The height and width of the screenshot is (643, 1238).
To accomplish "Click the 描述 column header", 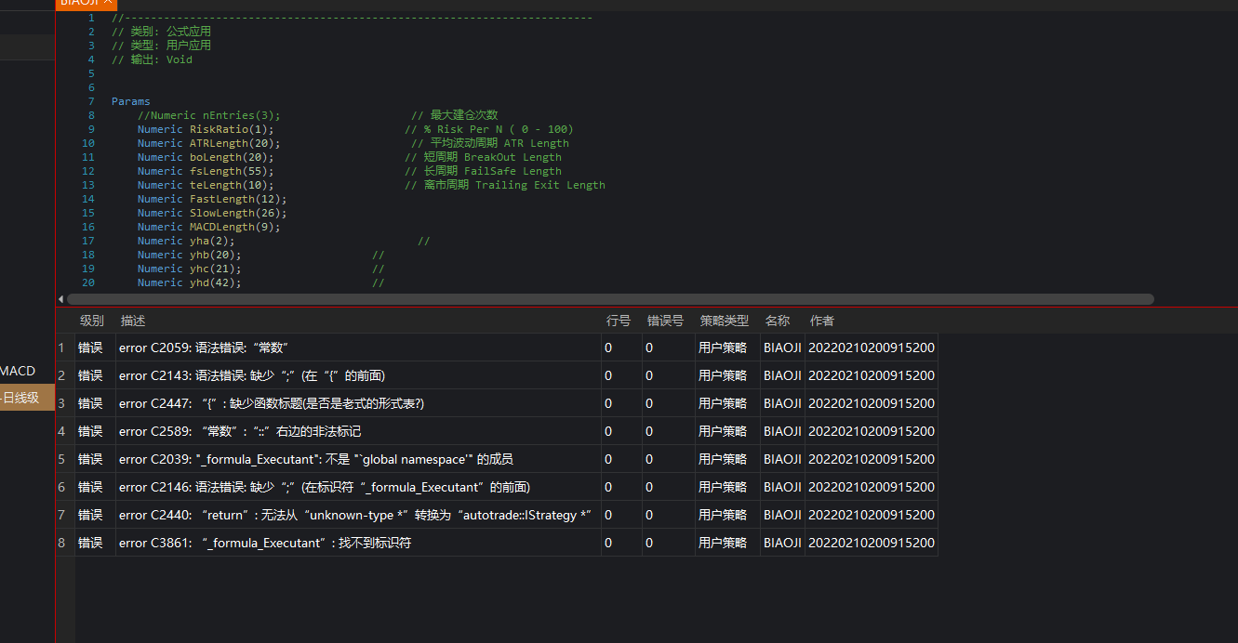I will point(133,321).
